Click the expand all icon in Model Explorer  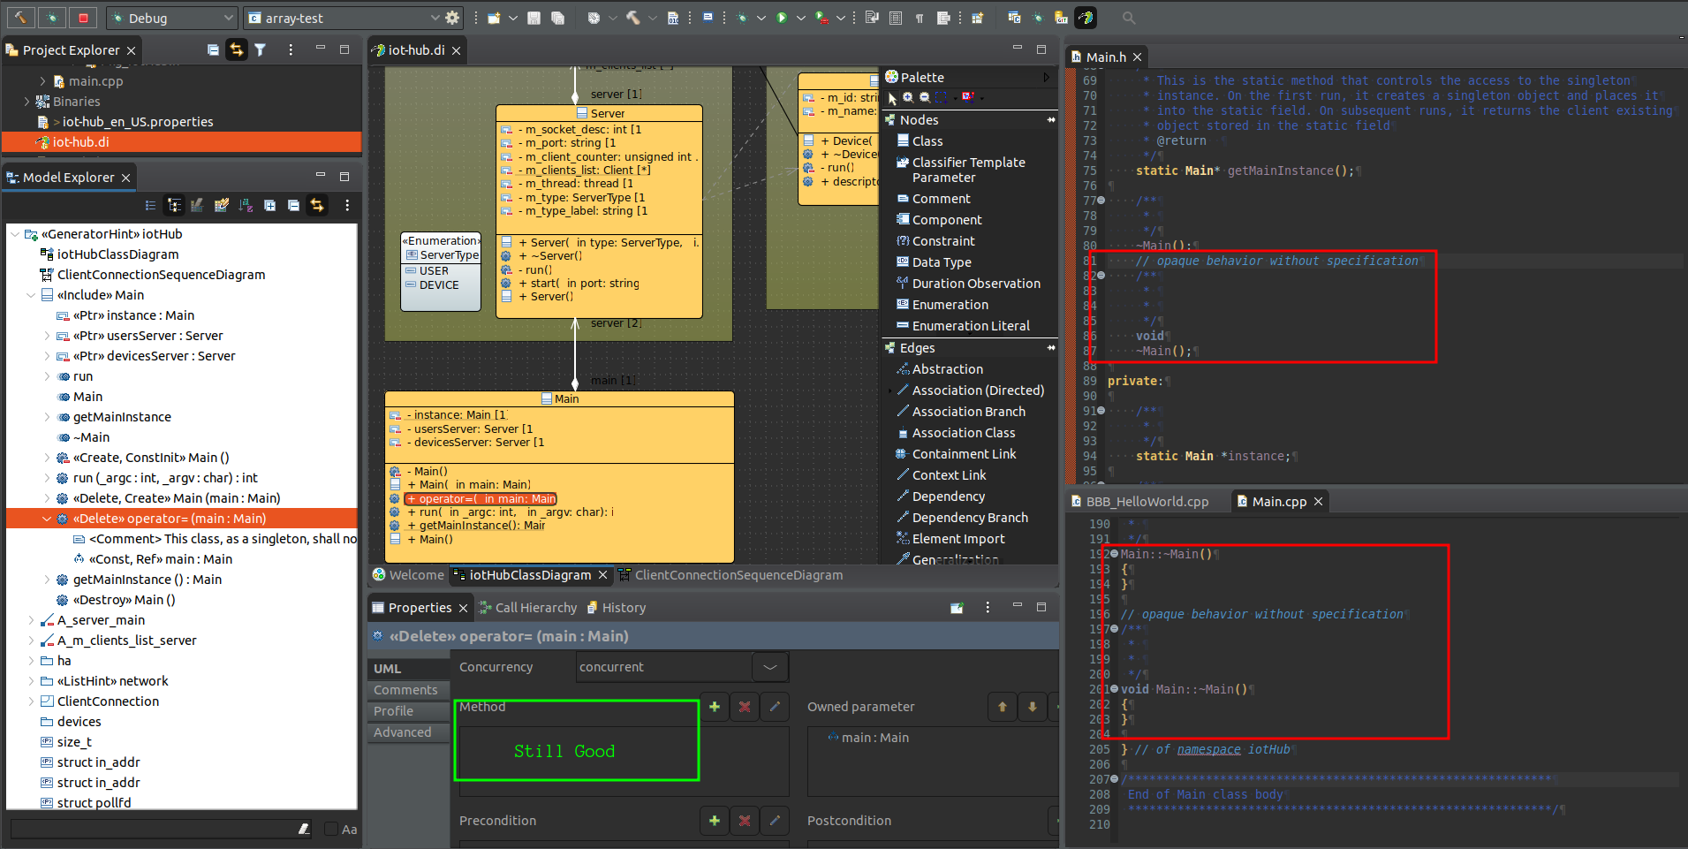(x=269, y=205)
